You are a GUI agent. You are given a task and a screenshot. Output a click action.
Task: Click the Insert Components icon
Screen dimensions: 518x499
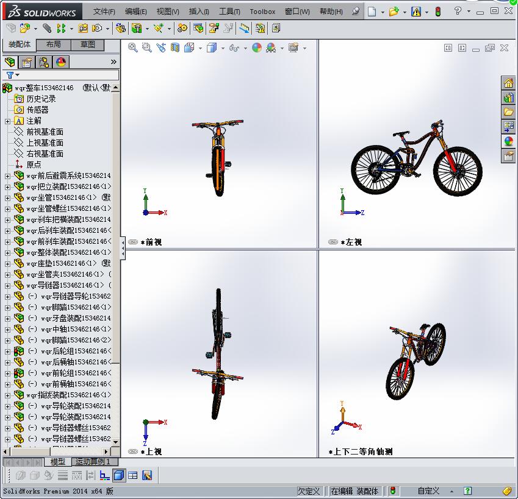24,29
